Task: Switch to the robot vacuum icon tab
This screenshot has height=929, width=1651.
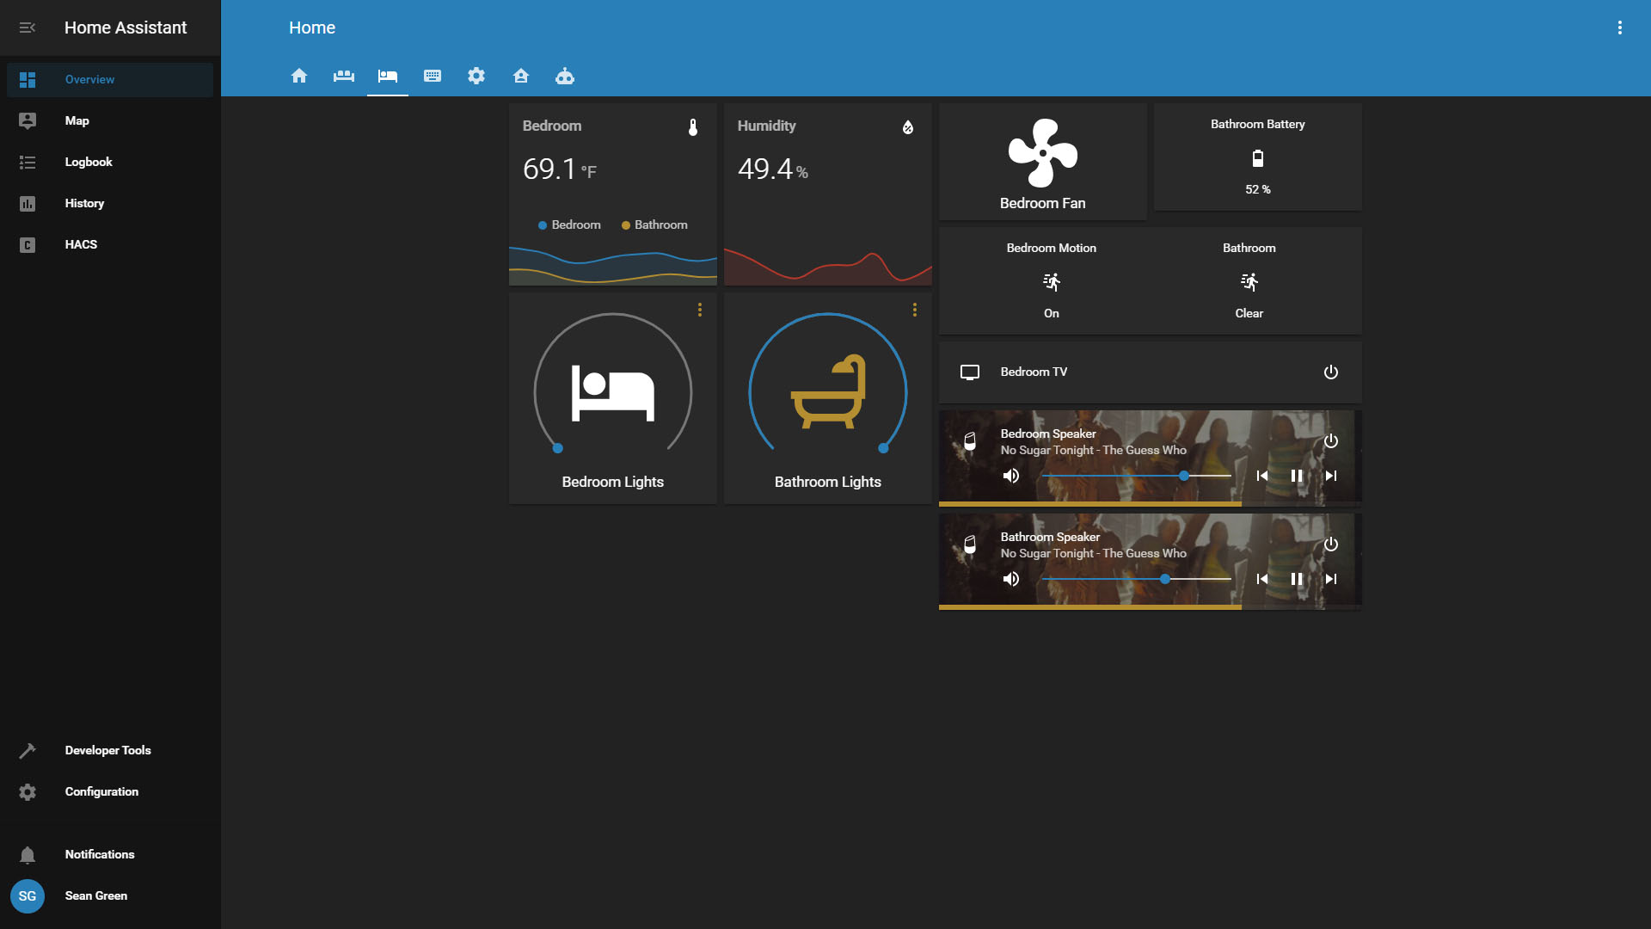Action: tap(565, 76)
